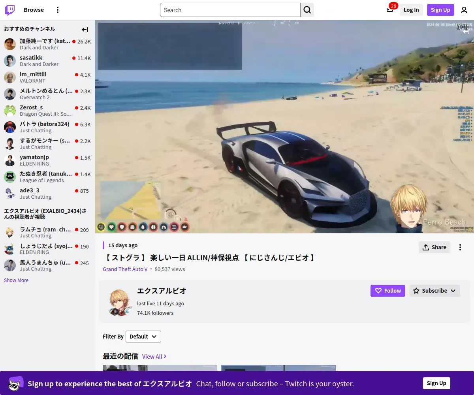474x395 pixels.
Task: Click the video title 【ストグラ】楽しい一日
Action: pos(210,258)
